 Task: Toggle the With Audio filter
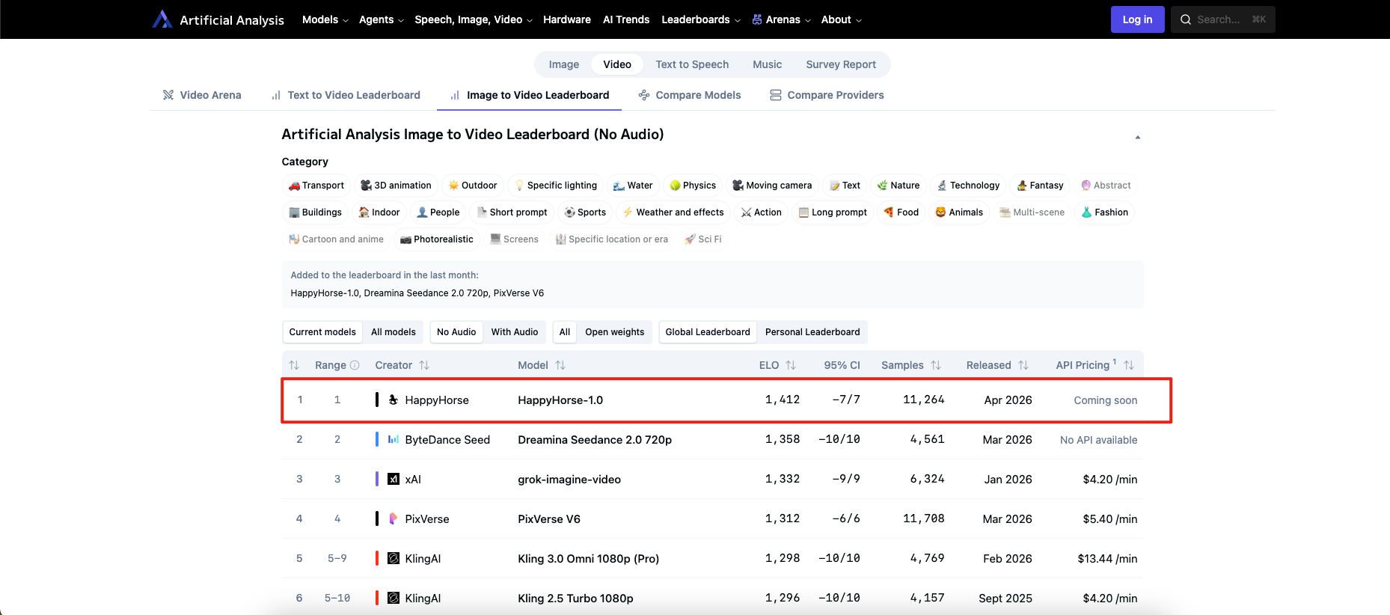[x=514, y=332]
